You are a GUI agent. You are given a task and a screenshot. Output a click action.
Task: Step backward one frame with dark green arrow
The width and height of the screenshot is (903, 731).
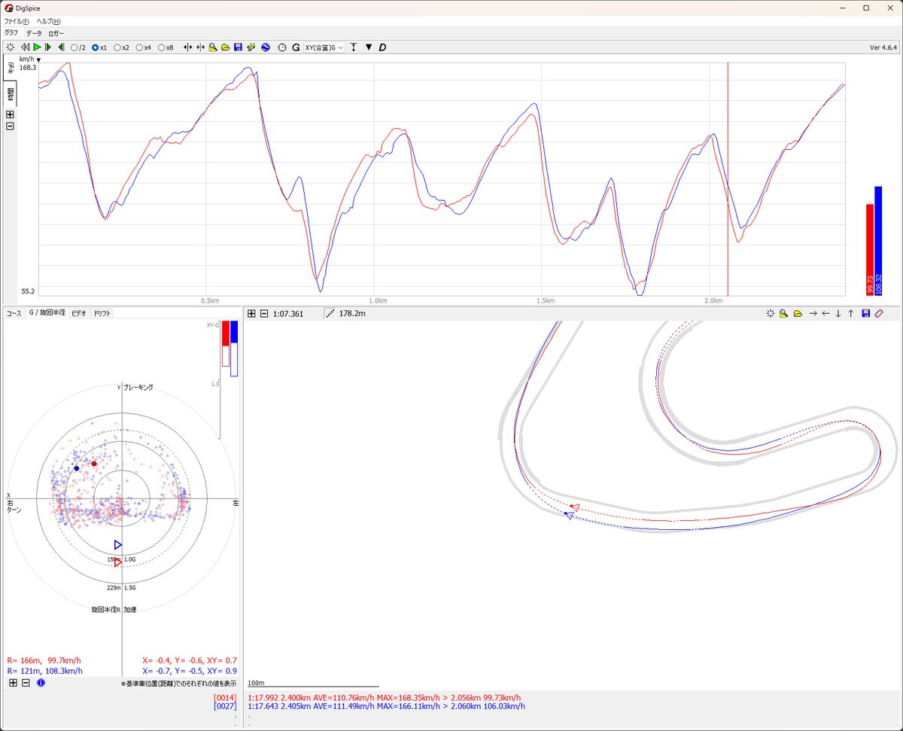coord(61,47)
